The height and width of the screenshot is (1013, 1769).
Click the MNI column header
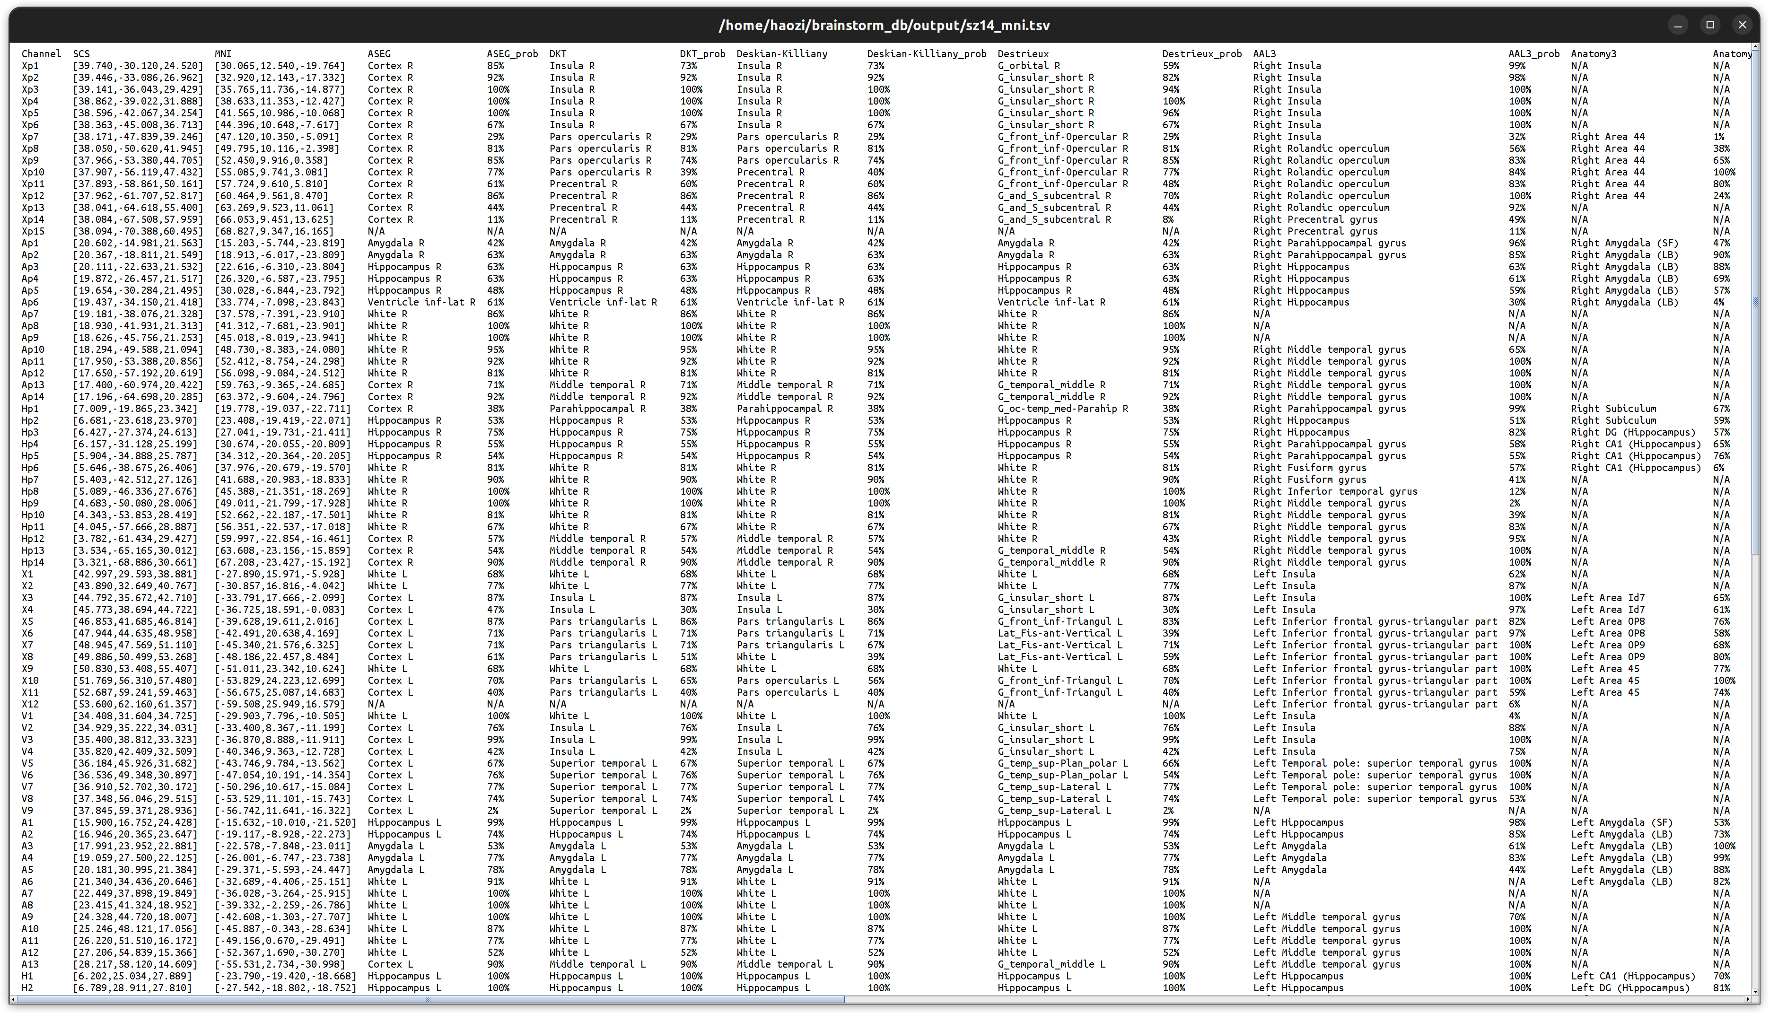click(x=223, y=53)
